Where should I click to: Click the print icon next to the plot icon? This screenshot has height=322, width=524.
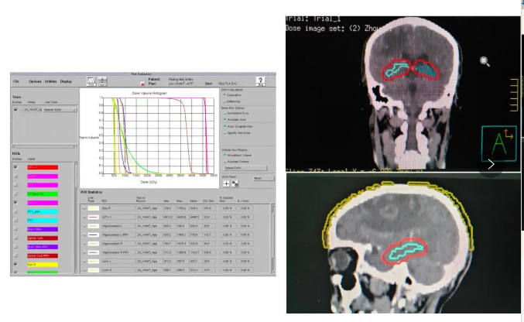point(101,80)
